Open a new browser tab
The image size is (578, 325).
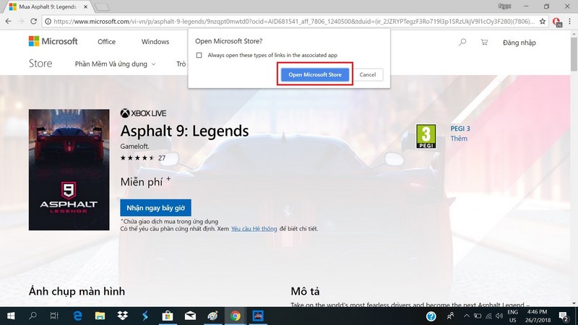[102, 7]
